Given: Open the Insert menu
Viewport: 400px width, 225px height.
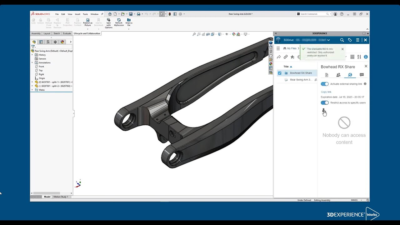Looking at the screenshot, I should tap(77, 14).
